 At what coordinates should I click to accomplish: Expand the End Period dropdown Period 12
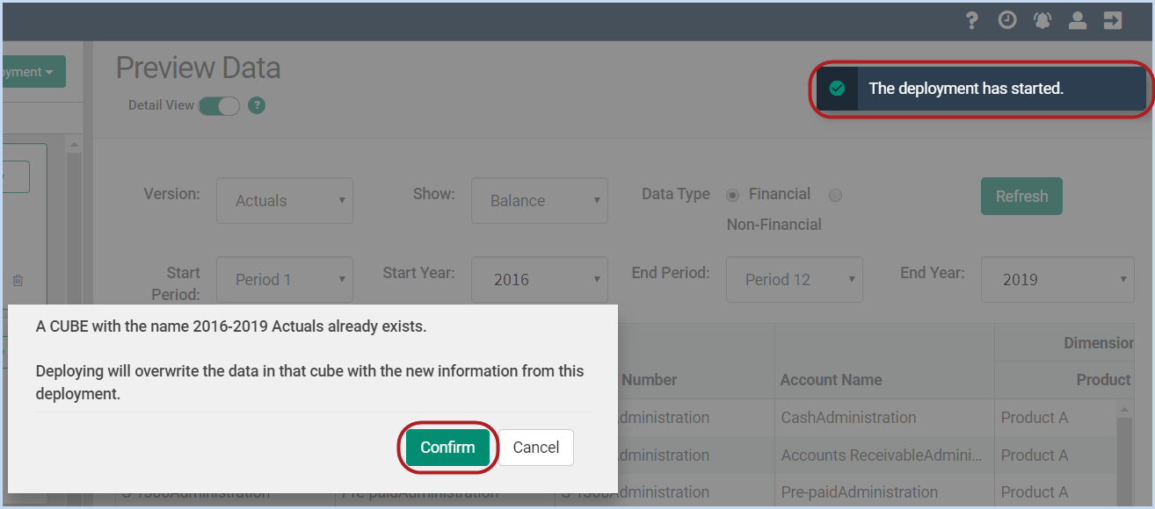[x=795, y=280]
